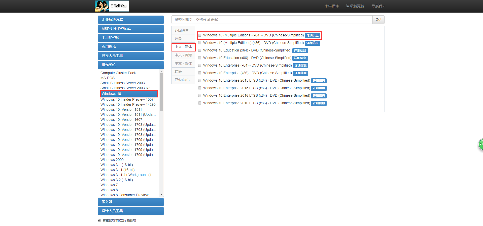The width and height of the screenshot is (483, 226).
Task: Show 详细信息 for Windows 10 Enterprise (x86)
Action: [300, 73]
